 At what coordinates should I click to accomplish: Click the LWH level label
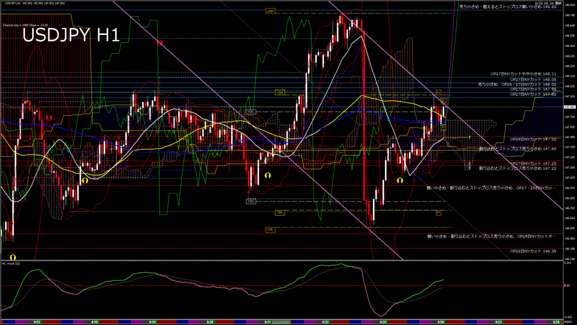[x=269, y=11]
